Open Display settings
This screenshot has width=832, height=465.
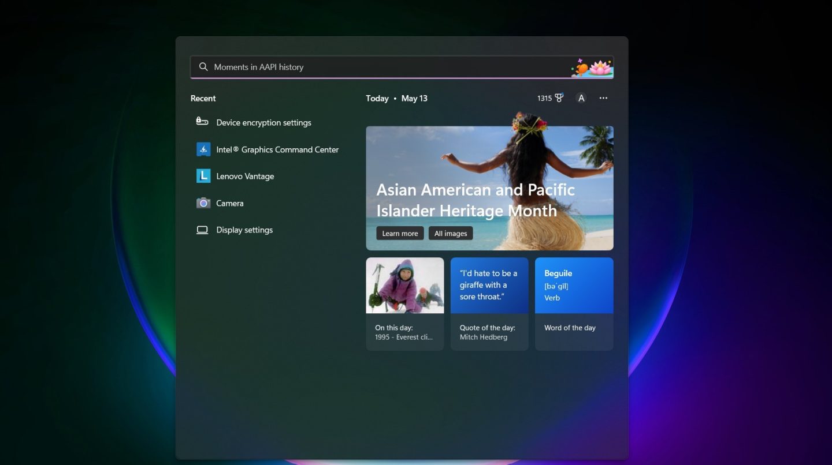pyautogui.click(x=244, y=230)
